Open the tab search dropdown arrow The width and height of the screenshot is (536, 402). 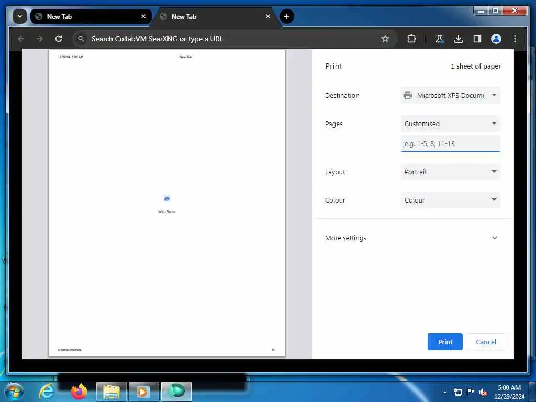point(20,16)
